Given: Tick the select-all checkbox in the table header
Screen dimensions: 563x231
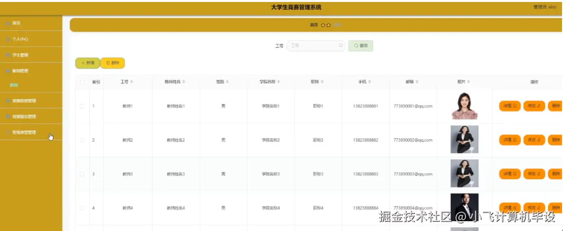Looking at the screenshot, I should (x=82, y=82).
